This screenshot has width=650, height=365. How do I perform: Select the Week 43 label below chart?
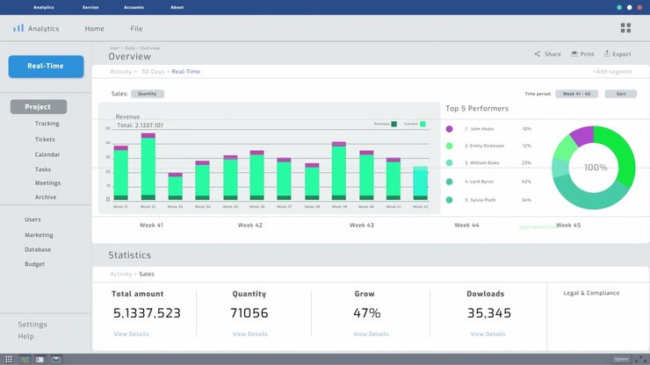point(362,225)
